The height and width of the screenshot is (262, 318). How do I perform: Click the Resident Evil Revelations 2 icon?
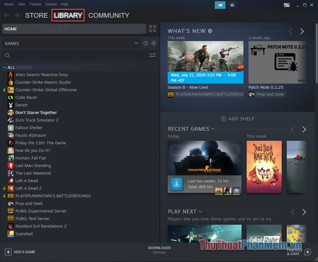(11, 226)
